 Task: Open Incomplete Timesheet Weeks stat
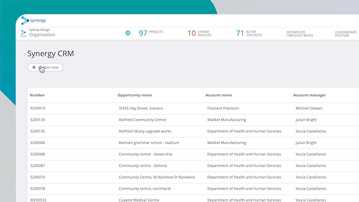pos(299,34)
